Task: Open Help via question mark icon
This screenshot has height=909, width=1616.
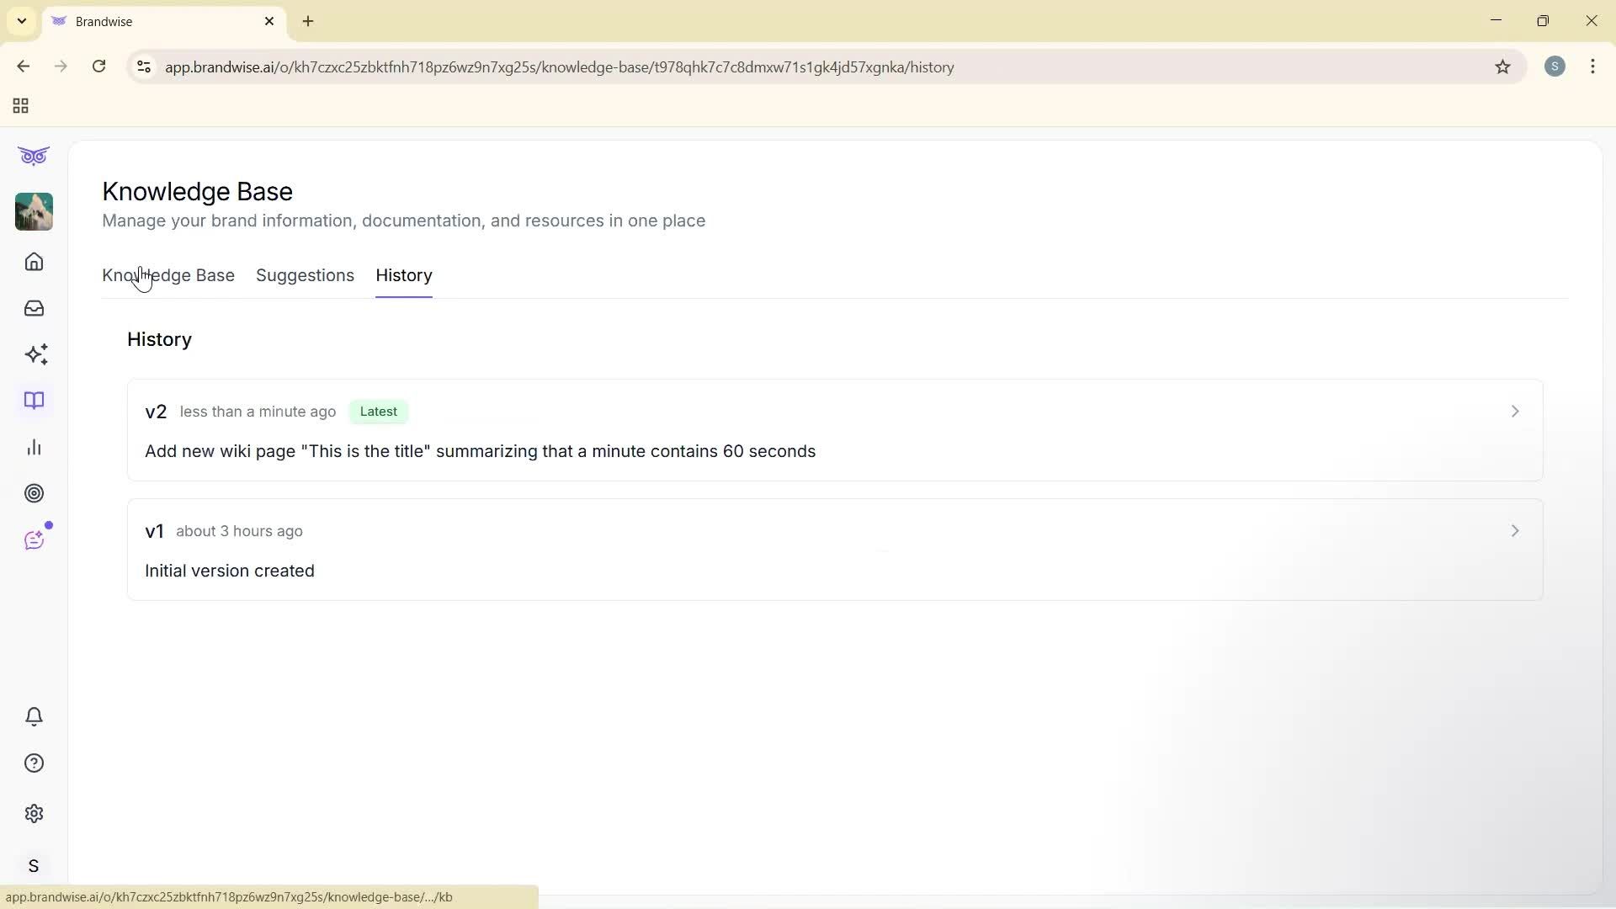Action: pyautogui.click(x=34, y=763)
